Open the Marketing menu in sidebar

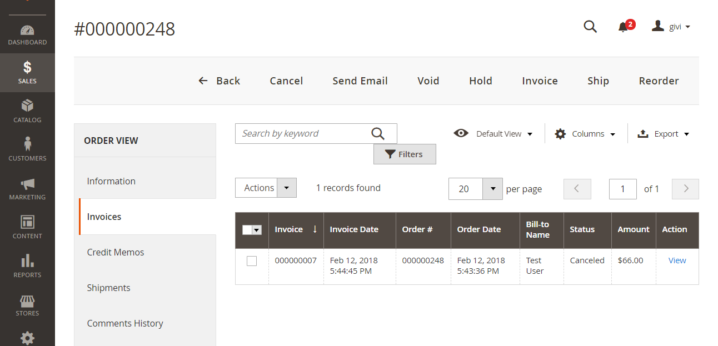tap(27, 189)
